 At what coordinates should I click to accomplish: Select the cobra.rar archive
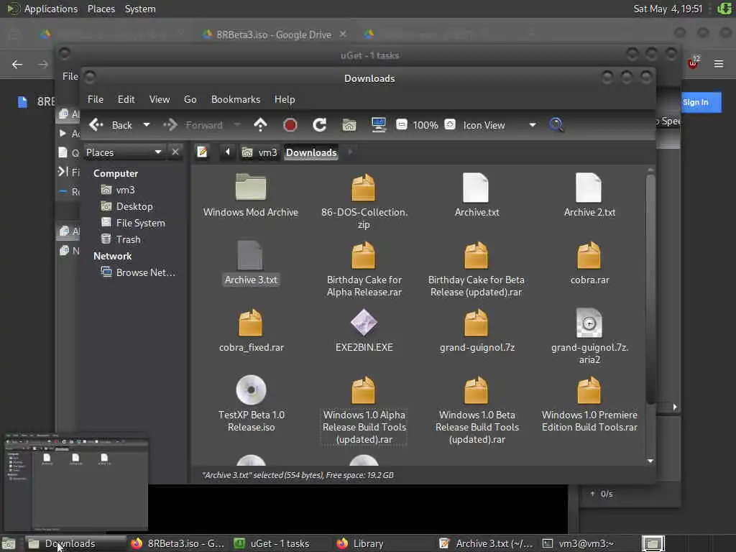(589, 263)
